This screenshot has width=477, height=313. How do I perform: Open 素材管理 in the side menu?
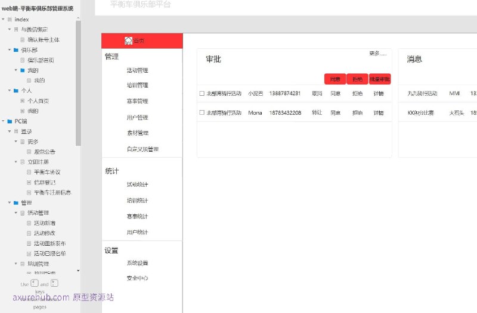tap(138, 133)
